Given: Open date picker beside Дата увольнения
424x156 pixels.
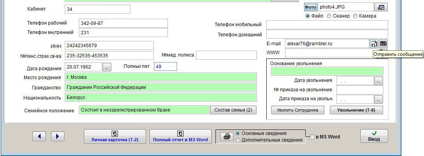Looking at the screenshot, I should pyautogui.click(x=379, y=81).
